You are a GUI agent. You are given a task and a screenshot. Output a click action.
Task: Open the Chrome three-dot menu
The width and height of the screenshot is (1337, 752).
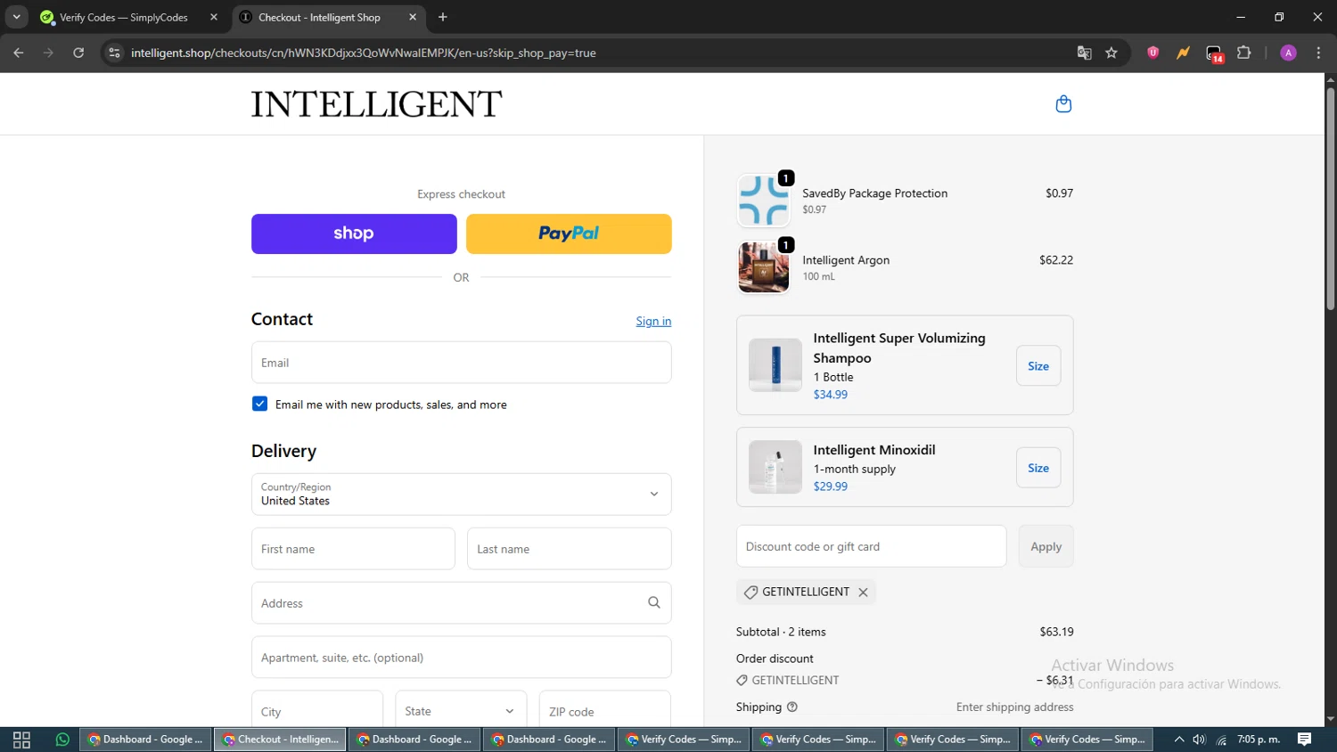(1318, 53)
